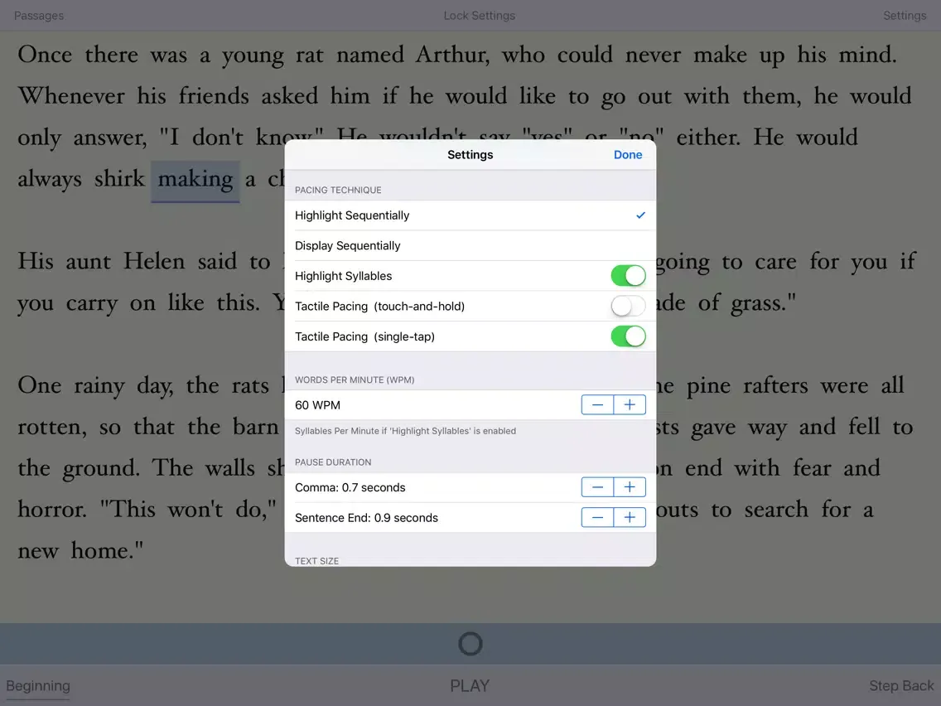This screenshot has width=941, height=706.
Task: Jump to Beginning of passage
Action: (38, 685)
